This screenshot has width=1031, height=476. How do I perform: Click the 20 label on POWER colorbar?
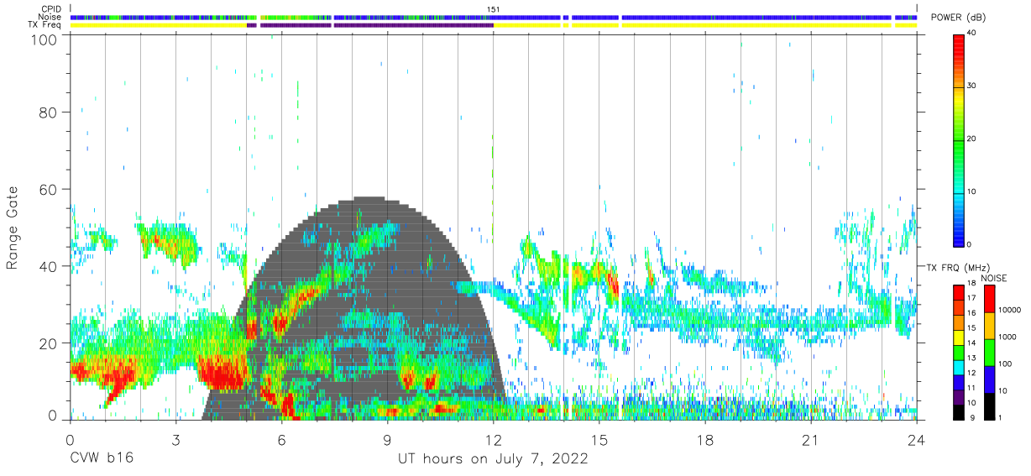(x=972, y=139)
